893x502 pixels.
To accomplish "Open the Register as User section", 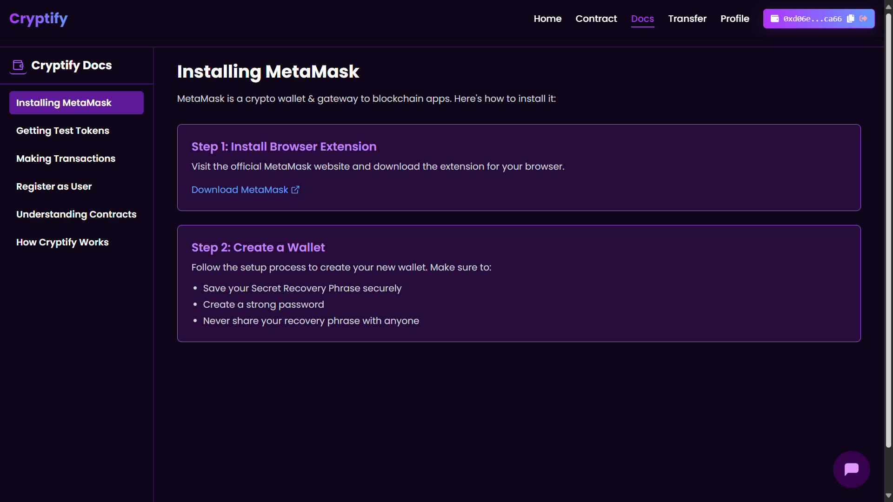I will [54, 186].
